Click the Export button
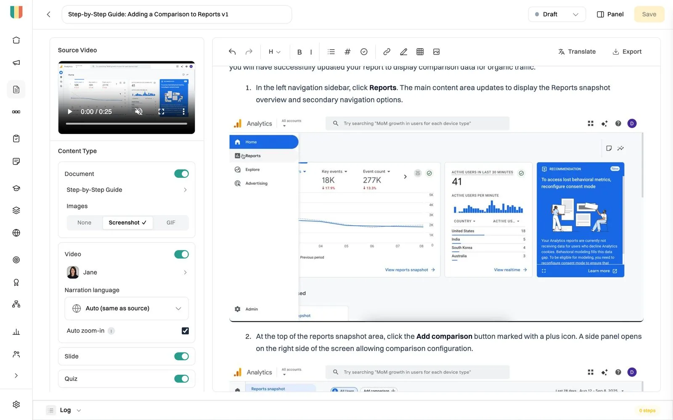 pyautogui.click(x=627, y=52)
